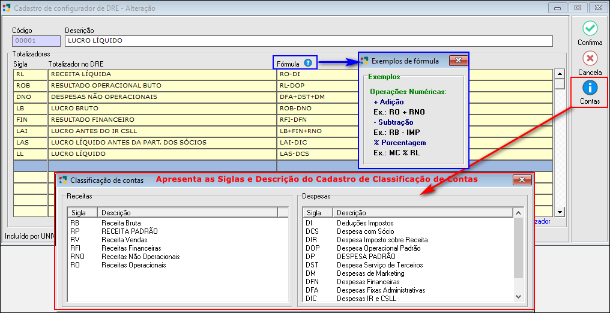
Task: Click app icon in Classificação de contas title
Action: click(63, 180)
